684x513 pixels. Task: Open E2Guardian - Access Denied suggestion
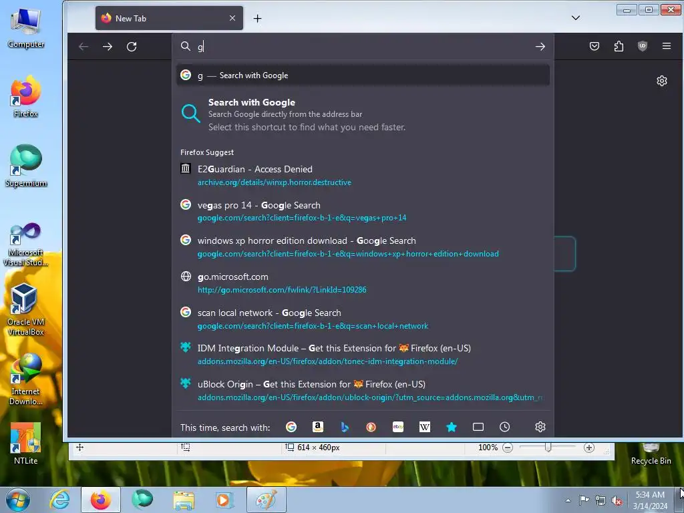(363, 176)
